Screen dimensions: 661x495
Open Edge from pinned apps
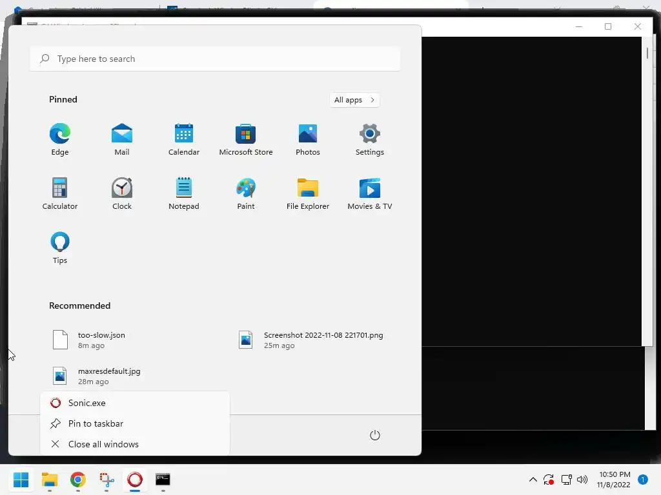[60, 139]
